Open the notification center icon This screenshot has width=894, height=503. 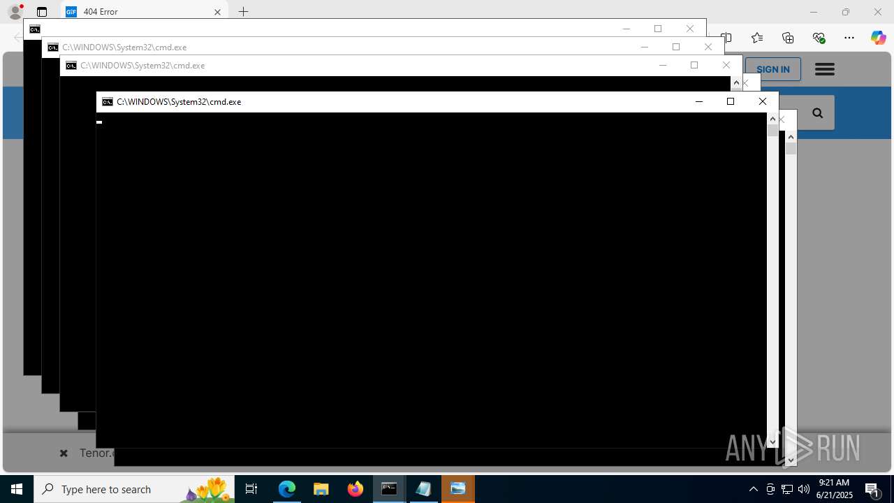point(872,489)
